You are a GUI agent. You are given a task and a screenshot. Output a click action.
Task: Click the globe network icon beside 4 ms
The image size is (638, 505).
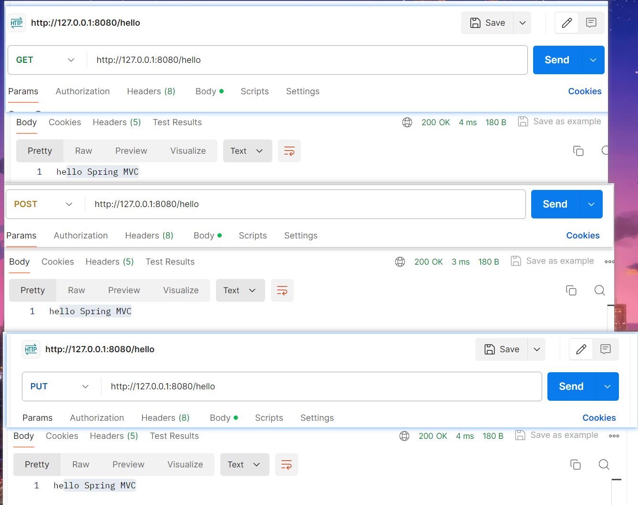tap(407, 122)
